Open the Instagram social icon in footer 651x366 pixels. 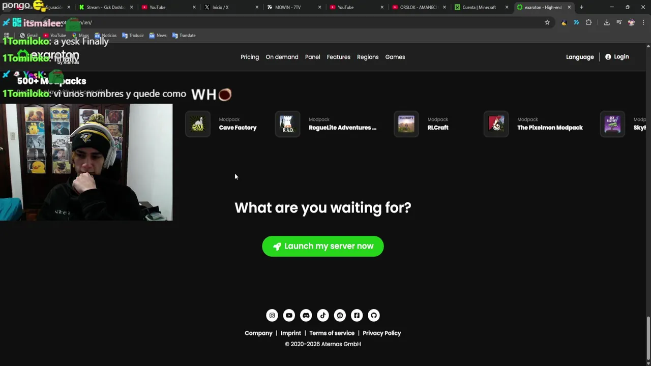click(x=272, y=315)
